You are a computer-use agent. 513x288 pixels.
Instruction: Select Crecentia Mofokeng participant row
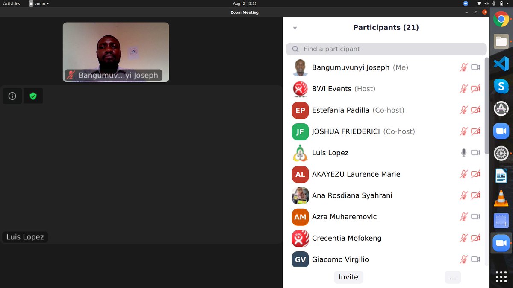point(386,238)
